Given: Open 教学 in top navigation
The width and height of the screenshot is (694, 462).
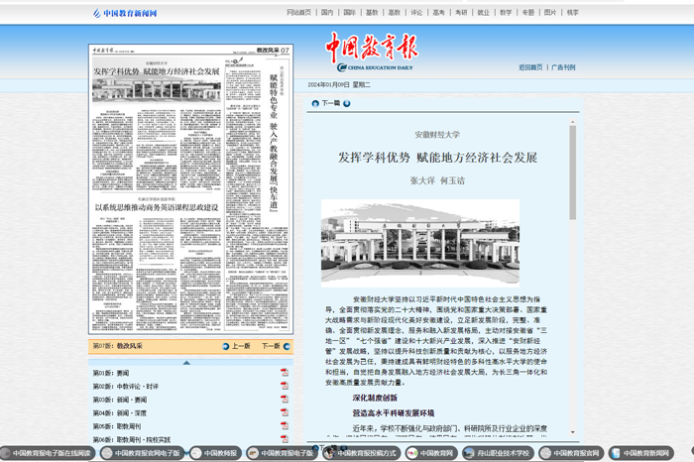Looking at the screenshot, I should pyautogui.click(x=506, y=12).
